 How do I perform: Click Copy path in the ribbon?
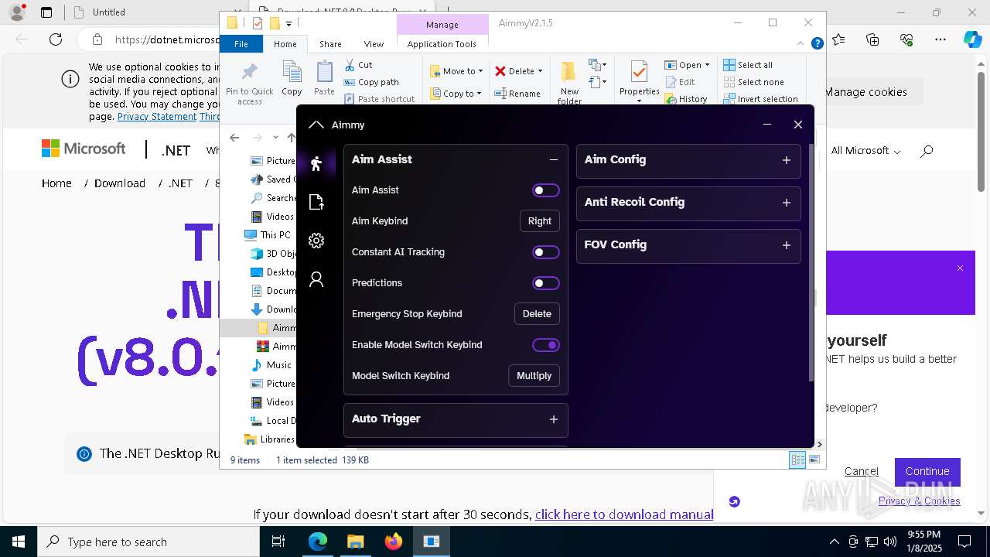pyautogui.click(x=371, y=82)
